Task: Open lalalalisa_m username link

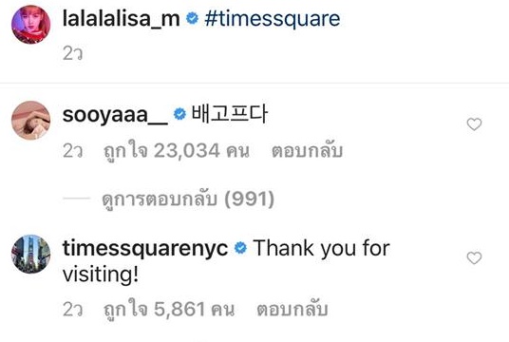Action: (x=122, y=19)
